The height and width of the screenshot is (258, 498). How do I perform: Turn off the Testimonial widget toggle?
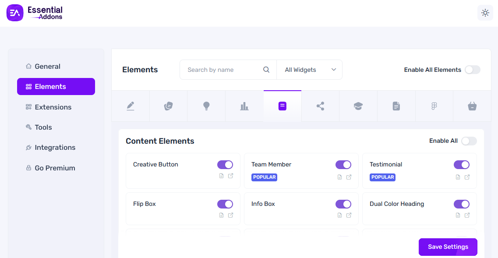pyautogui.click(x=461, y=165)
